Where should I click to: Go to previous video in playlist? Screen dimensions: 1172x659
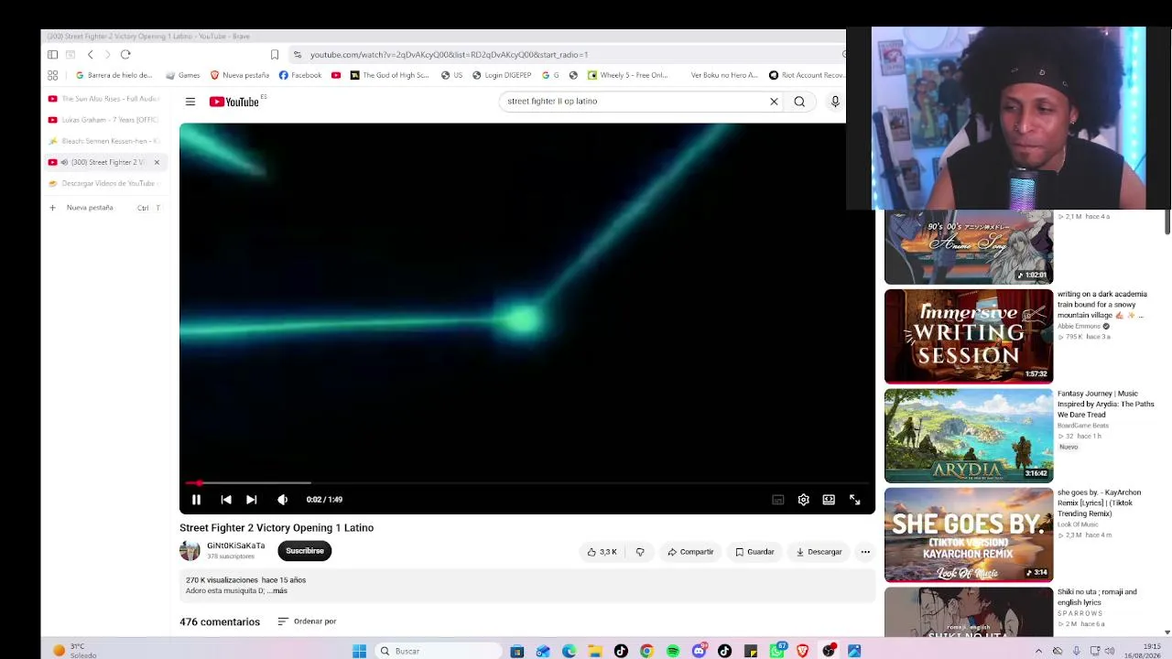(226, 500)
